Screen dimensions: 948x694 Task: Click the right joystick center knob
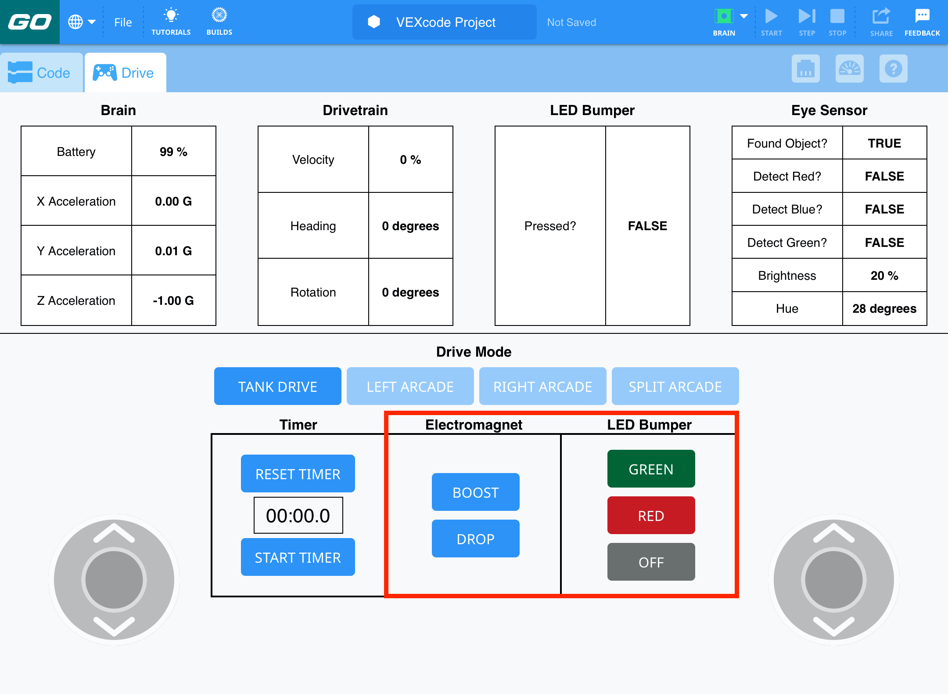[834, 580]
